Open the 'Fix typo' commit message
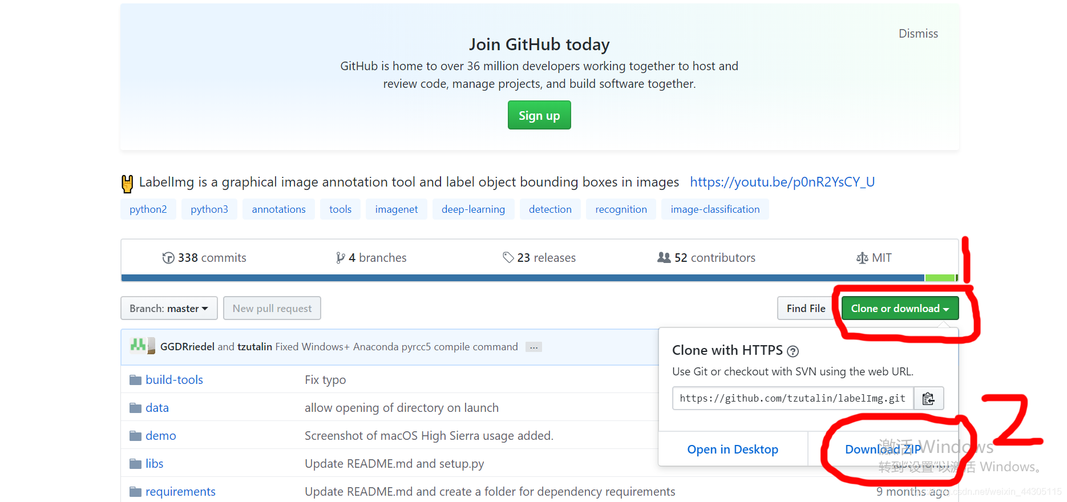Image resolution: width=1067 pixels, height=502 pixels. [325, 380]
